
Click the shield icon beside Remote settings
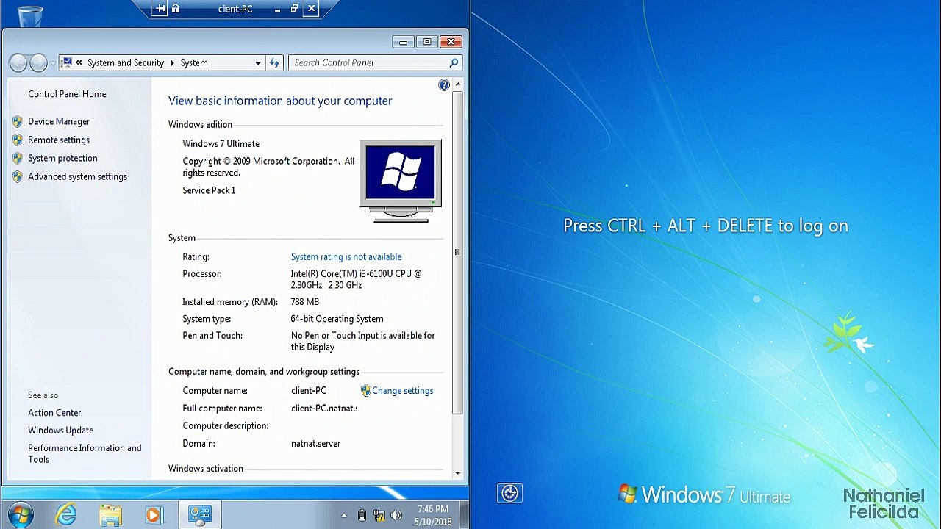click(18, 140)
